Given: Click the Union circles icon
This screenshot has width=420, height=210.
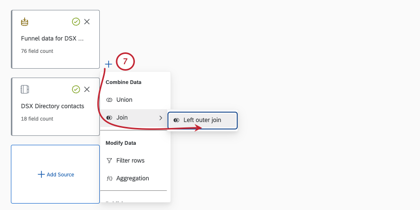Looking at the screenshot, I should click(109, 100).
